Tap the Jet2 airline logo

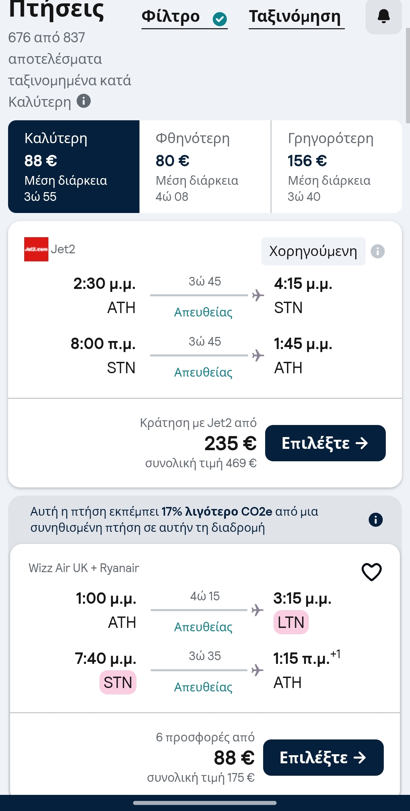point(36,249)
